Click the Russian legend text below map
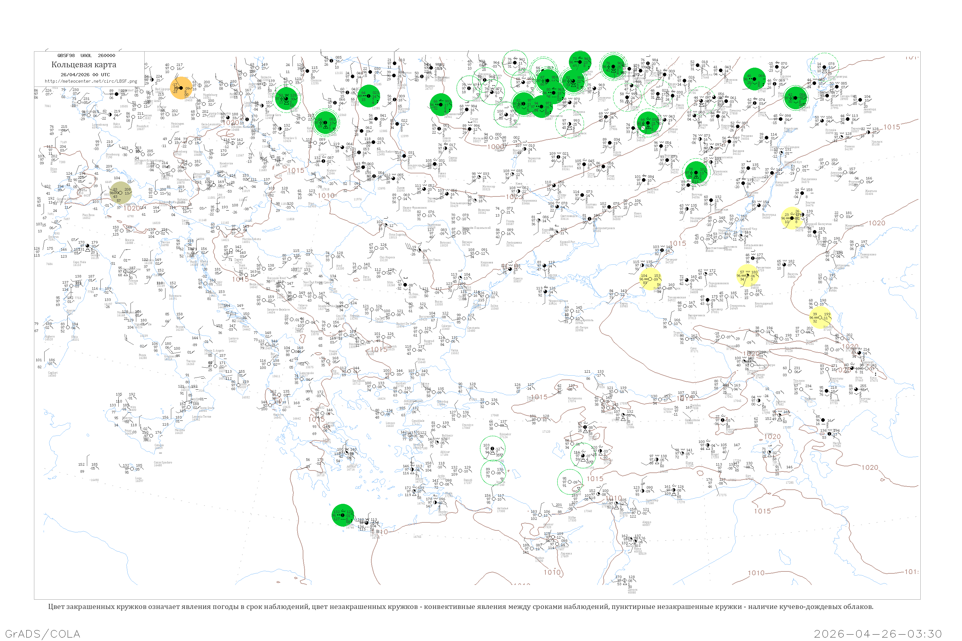Screen dimensions: 962x641 click(x=460, y=607)
